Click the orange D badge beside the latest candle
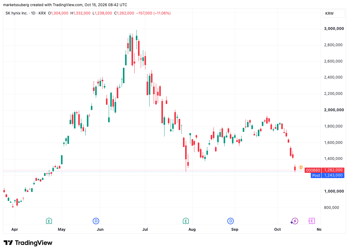This screenshot has width=349, height=252. pyautogui.click(x=301, y=167)
